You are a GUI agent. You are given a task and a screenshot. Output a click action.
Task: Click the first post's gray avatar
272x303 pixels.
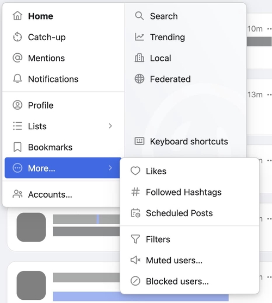click(x=31, y=227)
